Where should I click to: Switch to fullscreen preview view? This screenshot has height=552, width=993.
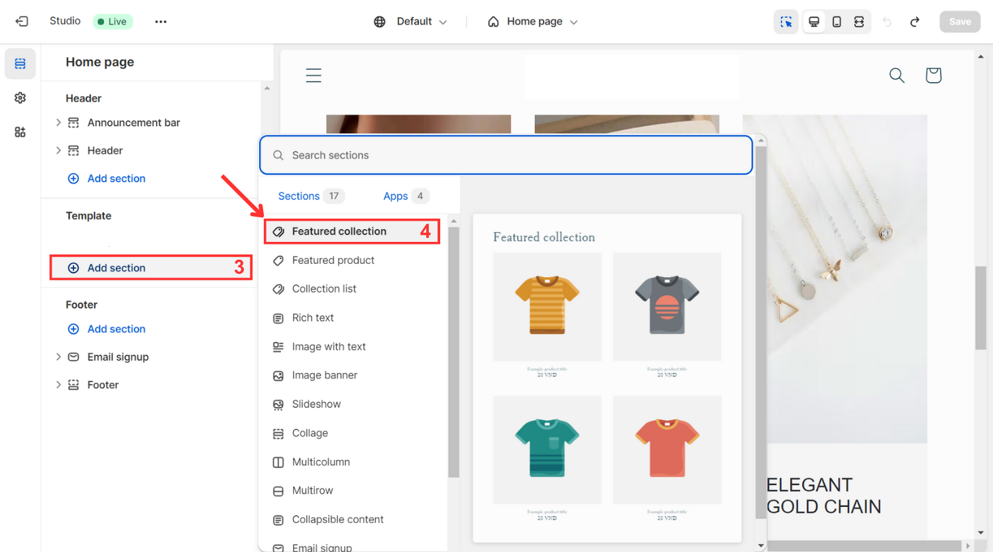click(859, 22)
